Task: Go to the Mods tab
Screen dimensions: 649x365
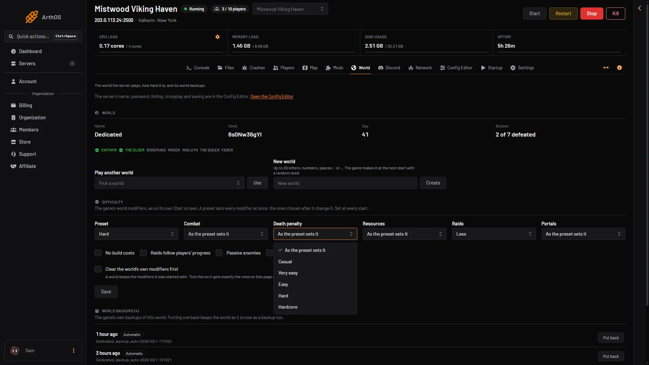Action: click(x=334, y=68)
